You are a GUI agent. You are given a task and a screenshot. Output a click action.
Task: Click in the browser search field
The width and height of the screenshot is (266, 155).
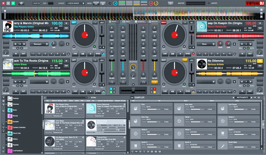pyautogui.click(x=67, y=98)
